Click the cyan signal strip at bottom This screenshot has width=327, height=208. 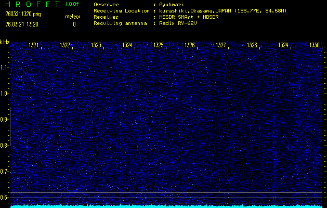coord(166,206)
